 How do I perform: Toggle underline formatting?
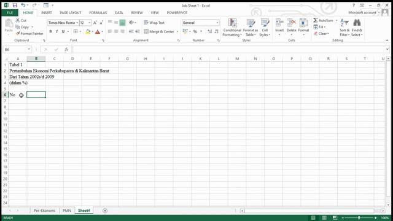point(63,31)
